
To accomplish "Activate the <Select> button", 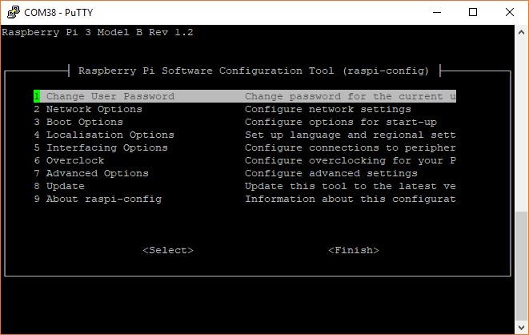I will pos(168,250).
